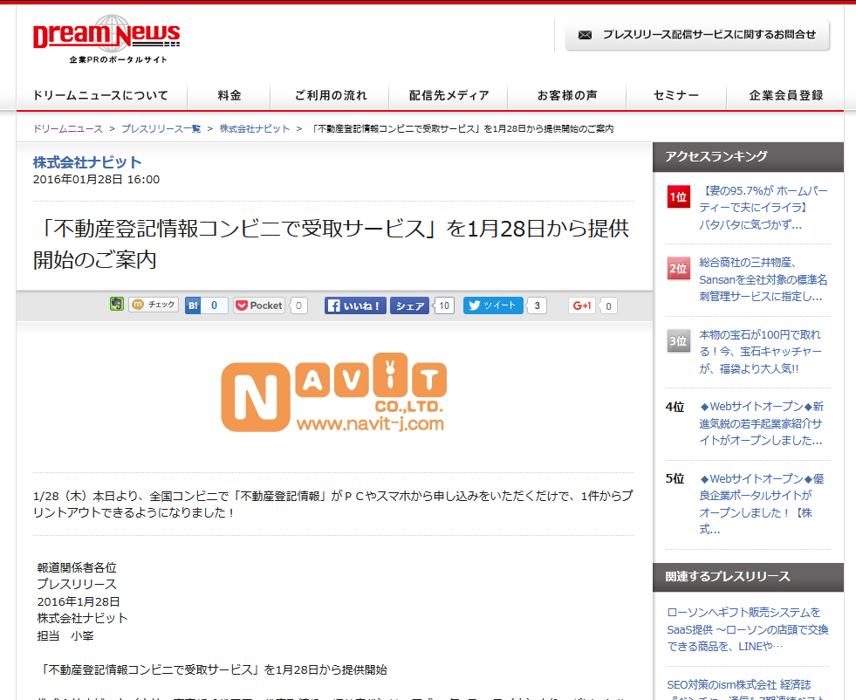Click プレスリリース配信サービスに関するお問合せ button

[697, 35]
